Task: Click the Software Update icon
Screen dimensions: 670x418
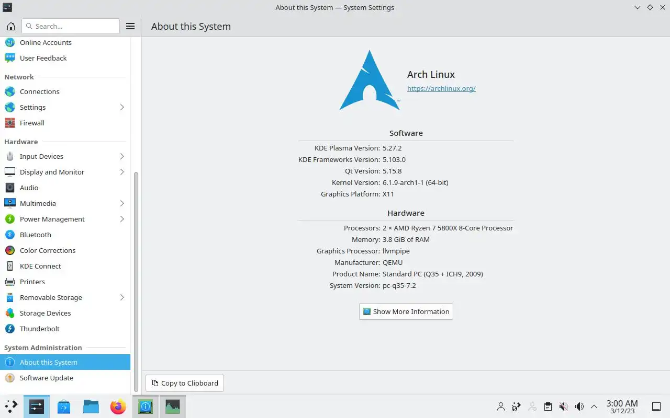Action: [10, 378]
